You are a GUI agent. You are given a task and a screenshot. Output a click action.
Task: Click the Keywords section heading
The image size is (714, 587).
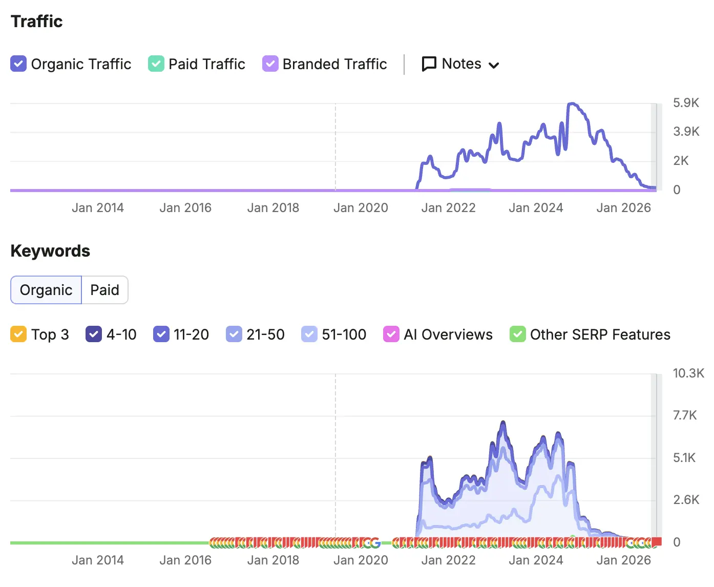pos(50,251)
